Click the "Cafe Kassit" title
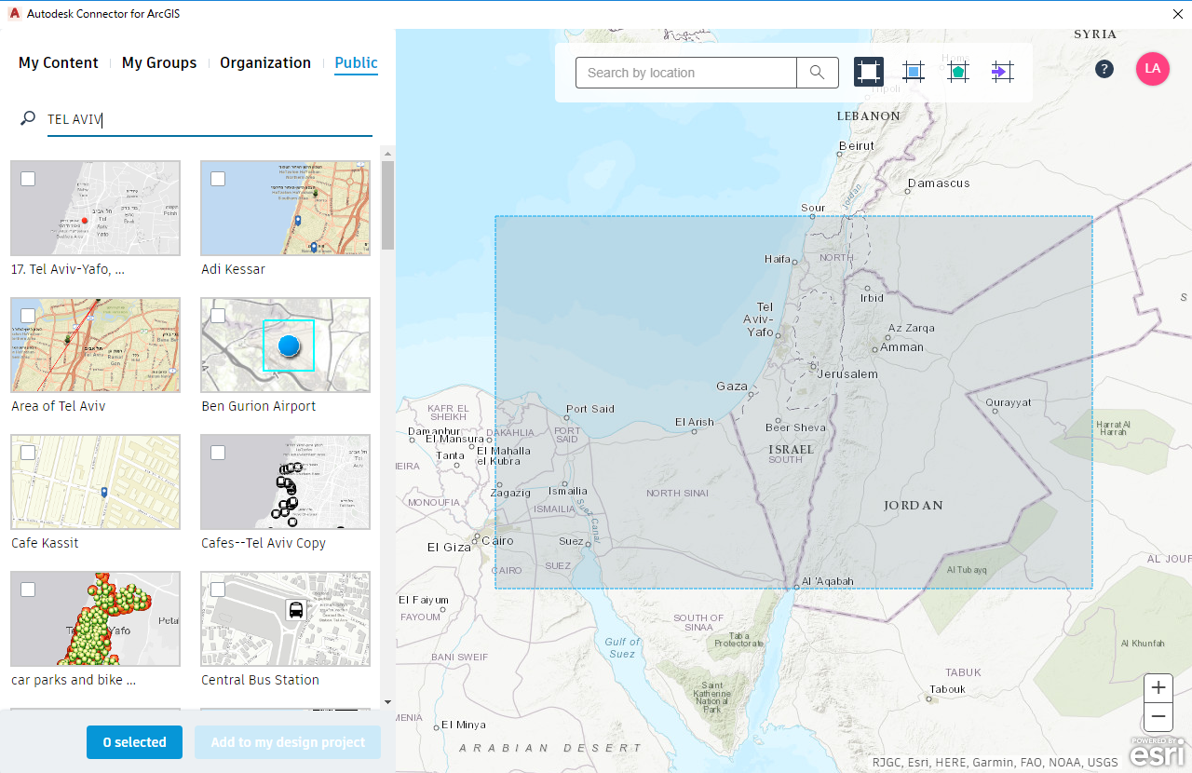The image size is (1192, 773). 45,543
